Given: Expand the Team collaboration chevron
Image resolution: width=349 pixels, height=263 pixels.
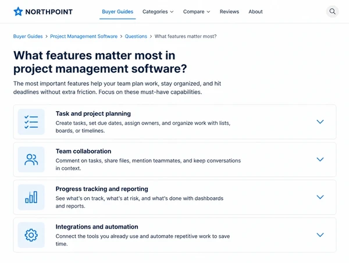Looking at the screenshot, I should (320, 159).
